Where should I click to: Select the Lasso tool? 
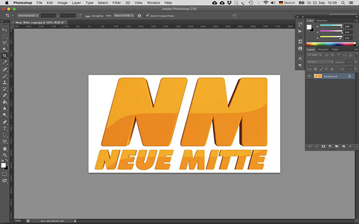point(5,43)
